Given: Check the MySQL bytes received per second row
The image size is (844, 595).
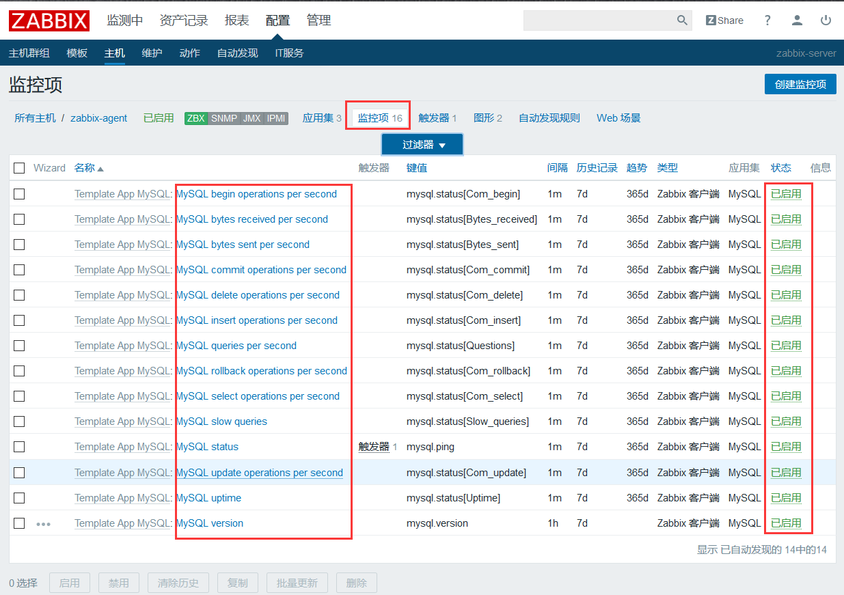Looking at the screenshot, I should pos(19,219).
